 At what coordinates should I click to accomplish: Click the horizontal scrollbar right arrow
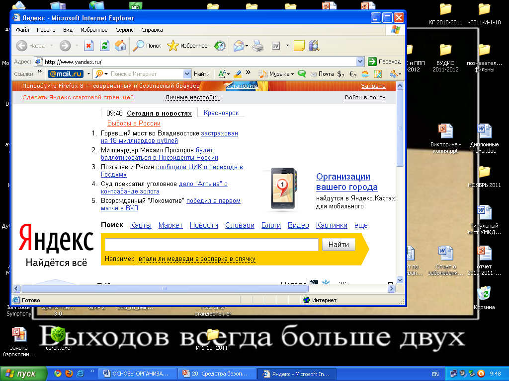click(392, 288)
